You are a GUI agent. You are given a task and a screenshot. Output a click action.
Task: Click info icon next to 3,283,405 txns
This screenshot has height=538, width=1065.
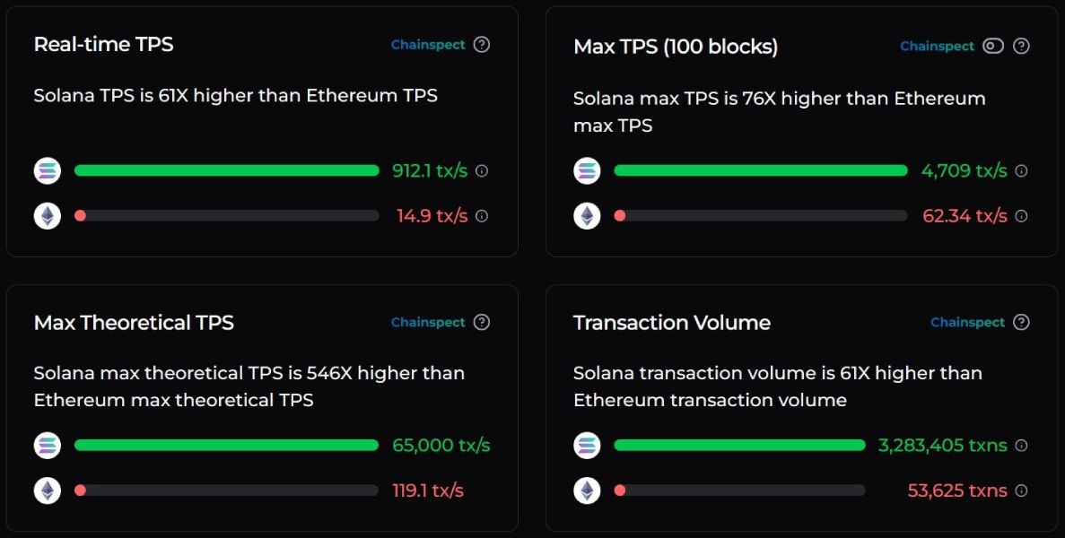1021,445
